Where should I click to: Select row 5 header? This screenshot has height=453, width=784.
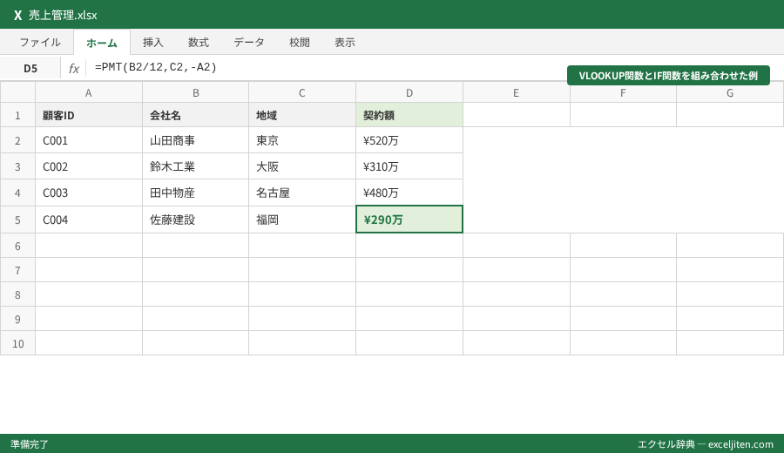(x=17, y=220)
